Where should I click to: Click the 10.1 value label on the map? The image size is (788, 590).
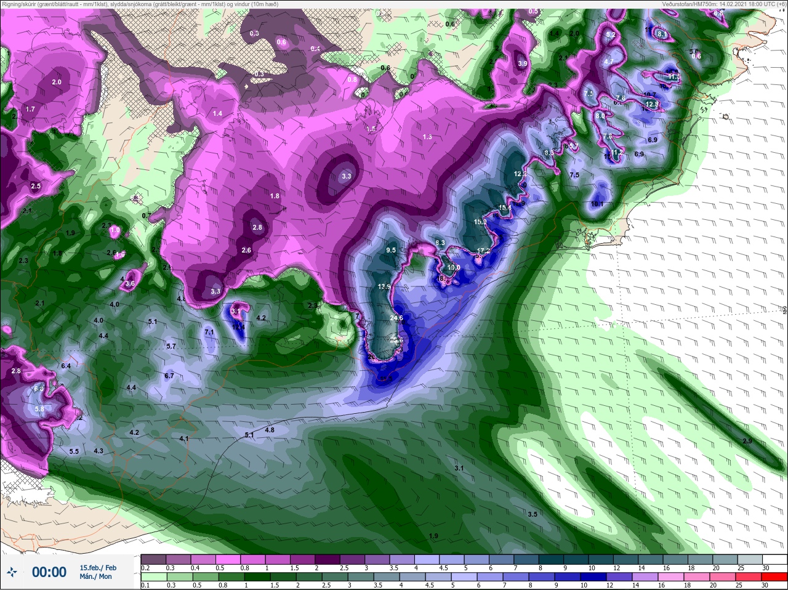597,204
